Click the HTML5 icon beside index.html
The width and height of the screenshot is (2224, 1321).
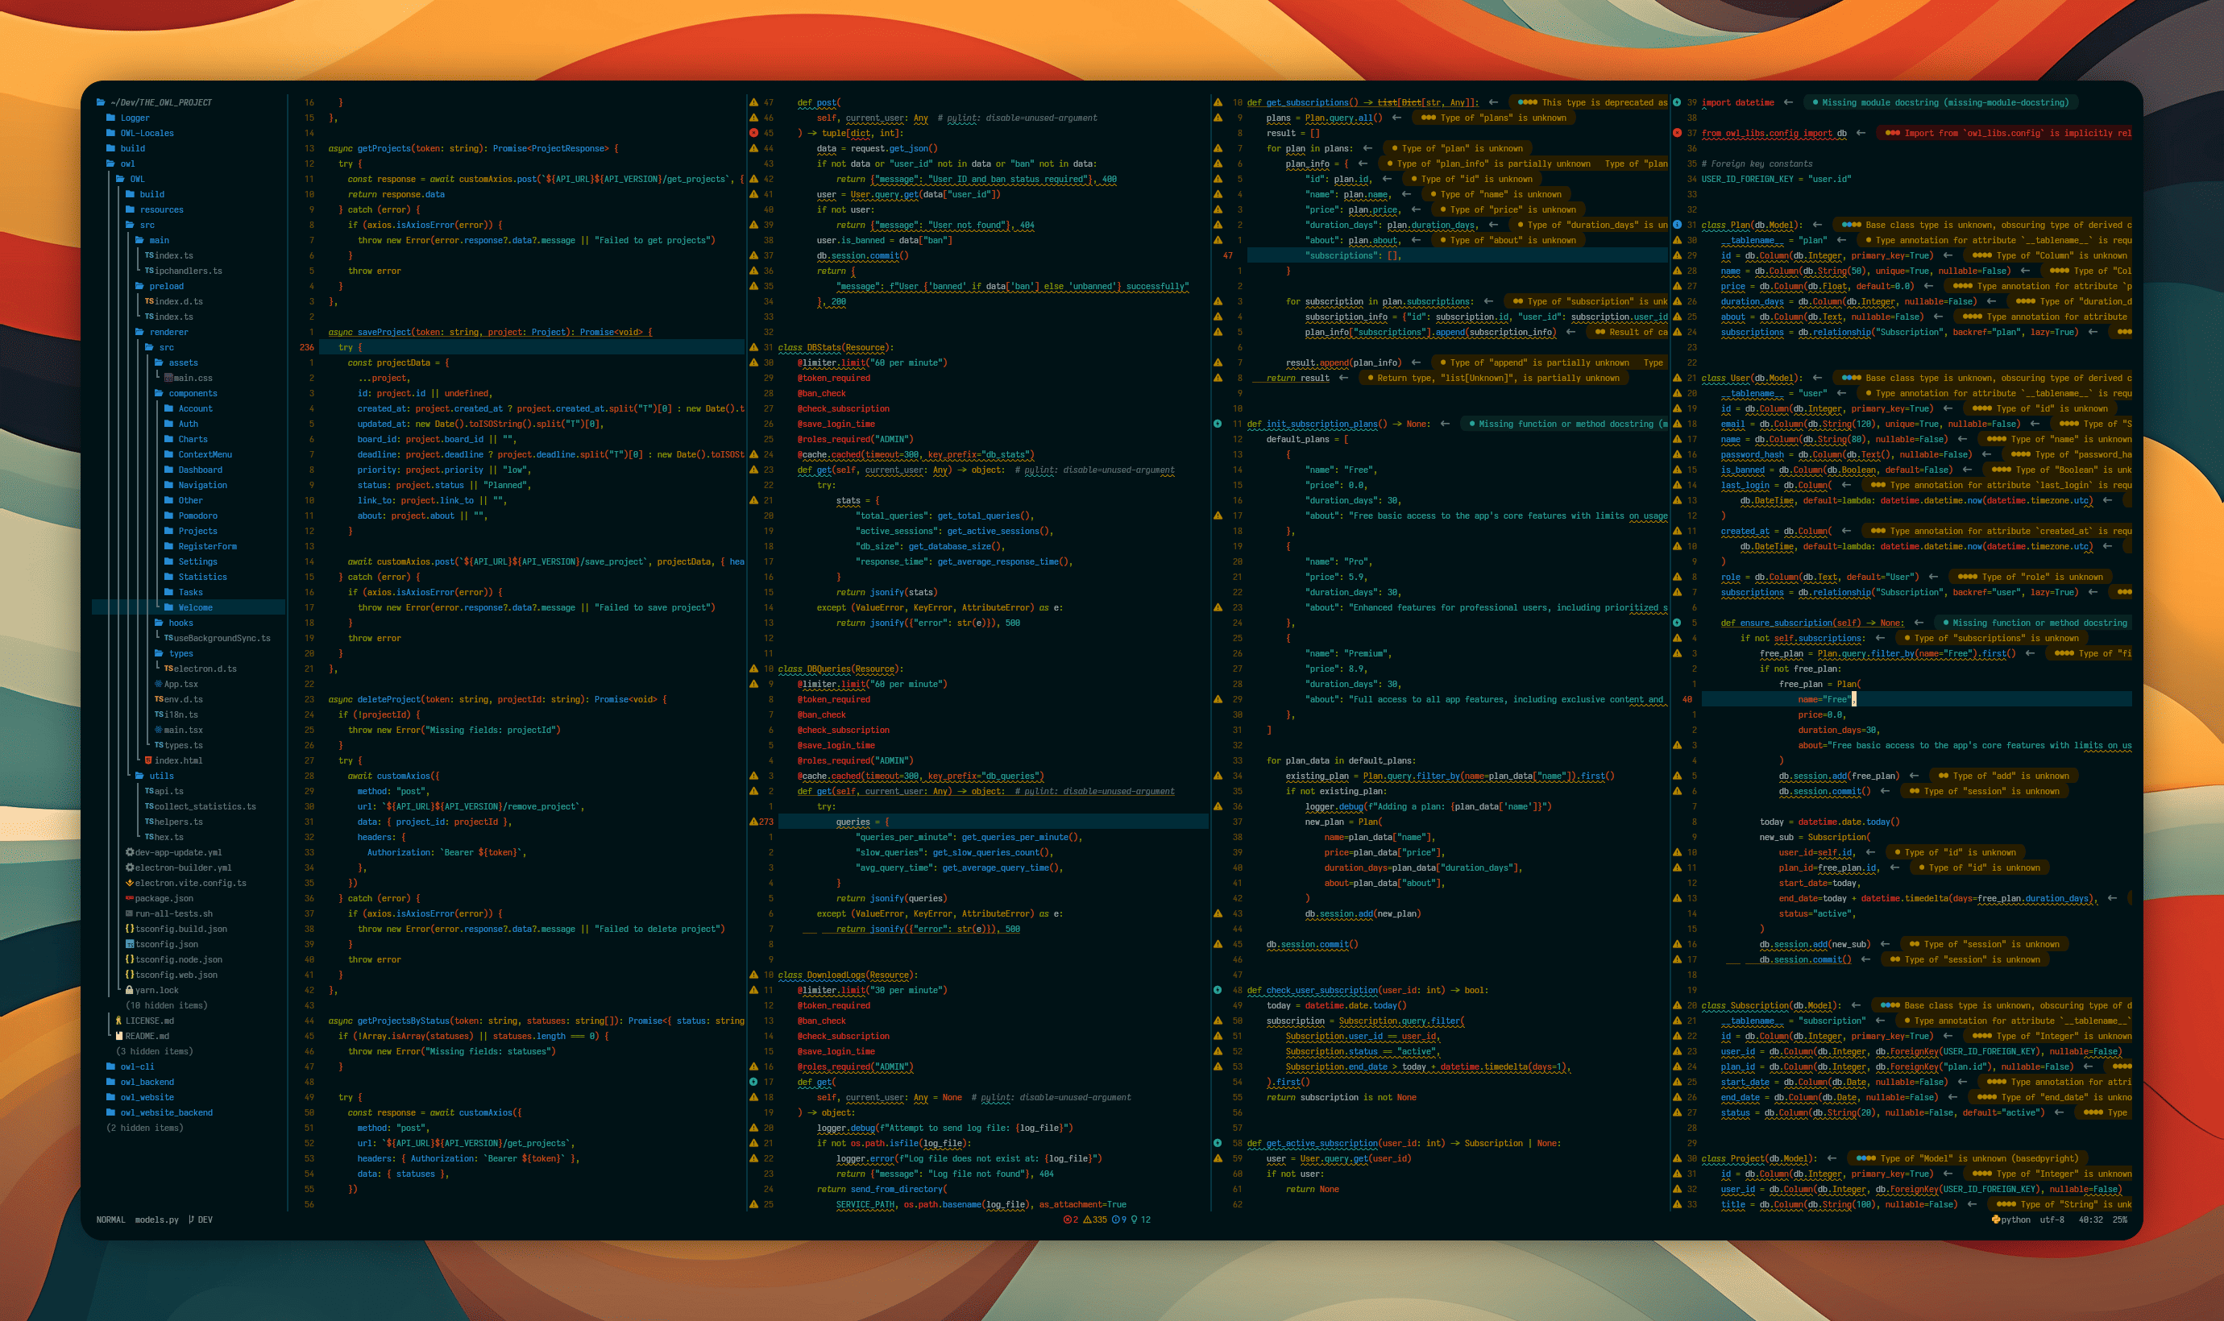(x=149, y=760)
